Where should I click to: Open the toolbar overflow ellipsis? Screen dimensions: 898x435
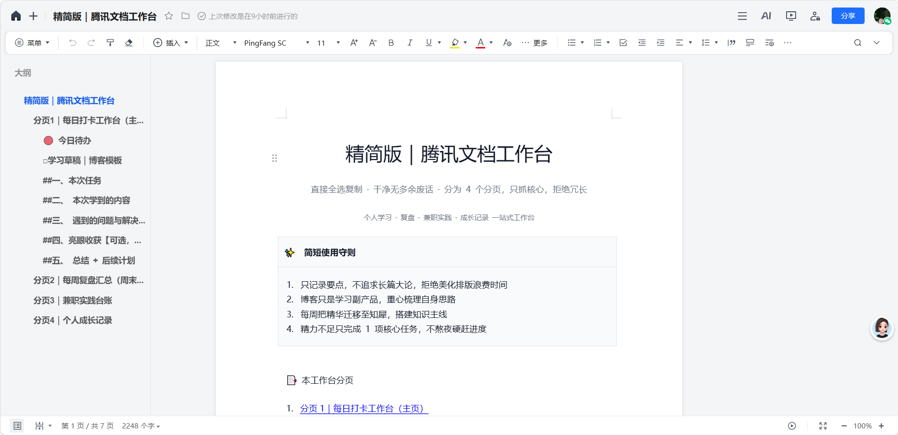pos(788,43)
